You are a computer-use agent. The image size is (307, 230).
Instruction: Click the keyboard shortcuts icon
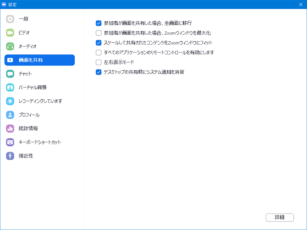point(10,142)
